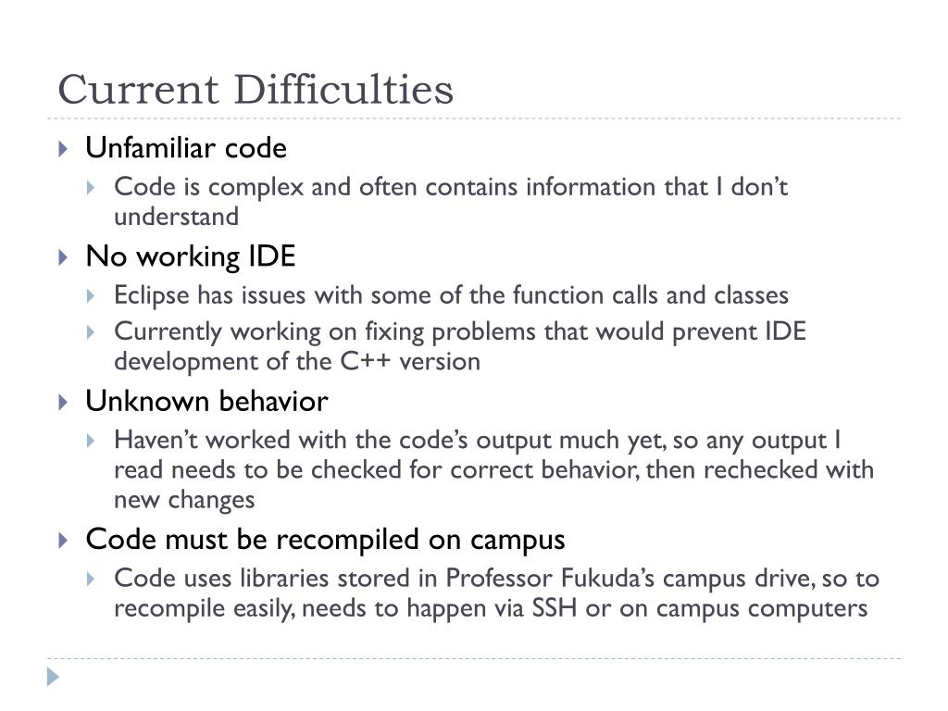Click the Unknown behavior heading text
Viewport: 948px width, 711px height.
206,402
